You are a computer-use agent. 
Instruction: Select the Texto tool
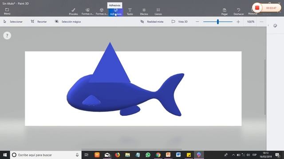(x=130, y=11)
